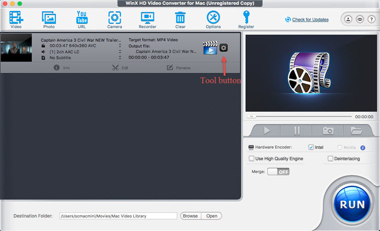Click the email envelope icon
This screenshot has width=380, height=231.
360,19
